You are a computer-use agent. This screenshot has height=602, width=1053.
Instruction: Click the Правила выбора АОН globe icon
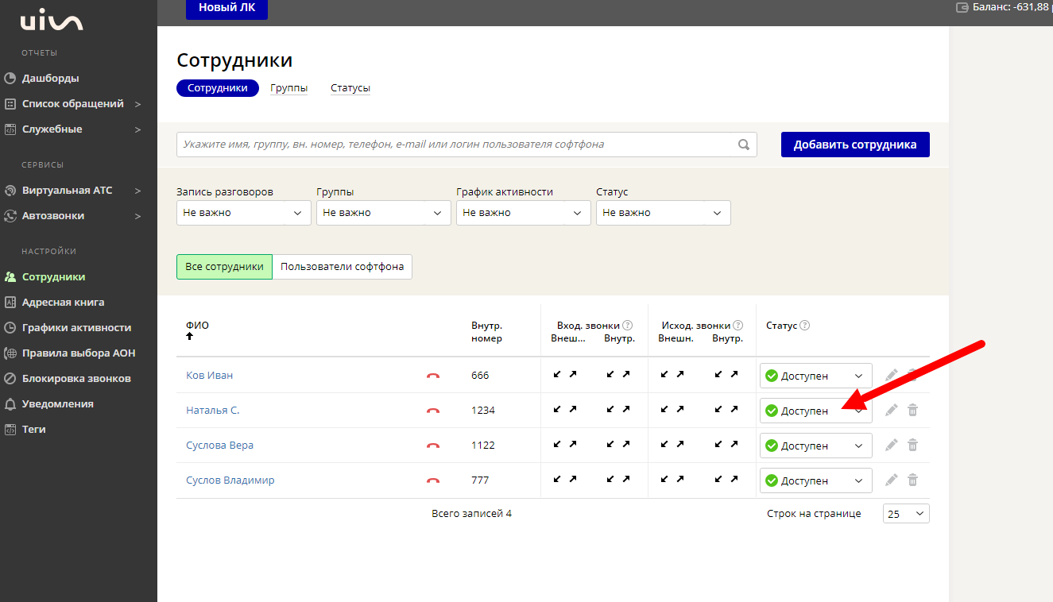click(x=10, y=353)
